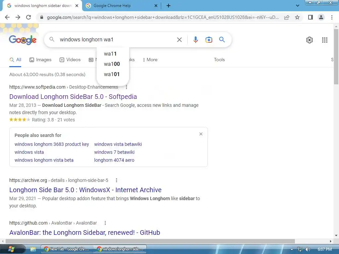Open options for the archive.org result
The image size is (339, 254).
click(x=117, y=180)
